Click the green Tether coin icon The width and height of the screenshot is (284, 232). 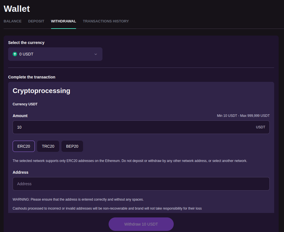(x=15, y=54)
